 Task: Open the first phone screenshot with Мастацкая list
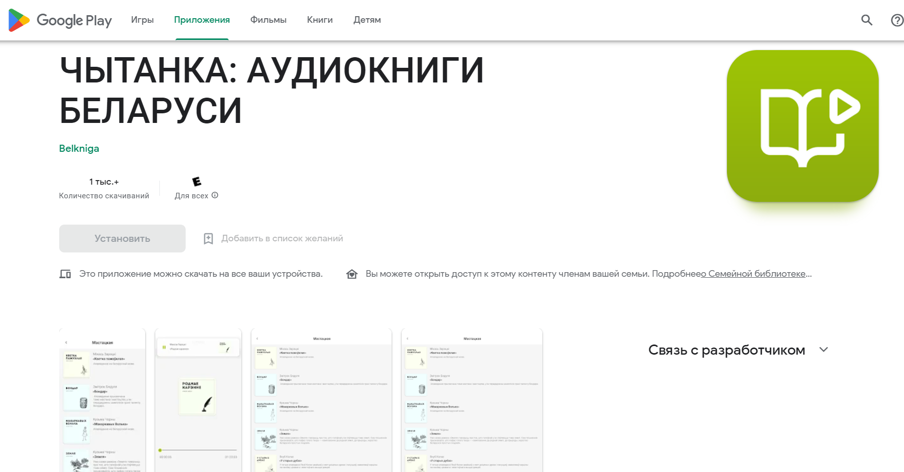(102, 401)
